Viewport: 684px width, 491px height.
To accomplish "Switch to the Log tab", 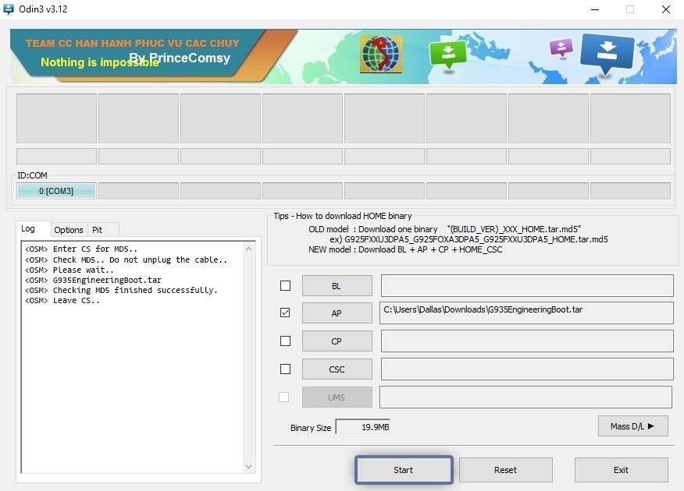I will point(28,229).
